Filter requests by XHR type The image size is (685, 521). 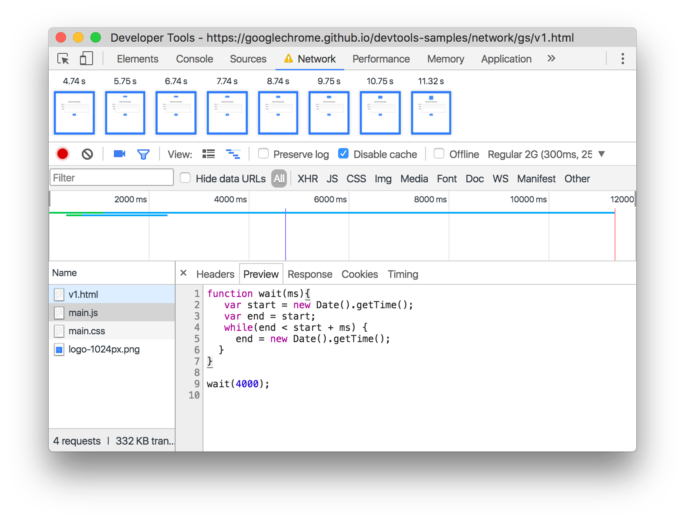[x=307, y=179]
